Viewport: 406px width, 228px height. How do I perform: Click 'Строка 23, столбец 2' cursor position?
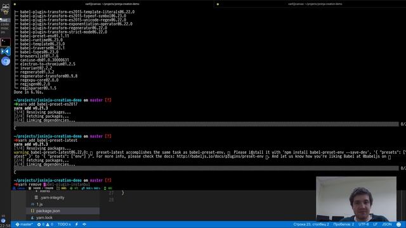click(x=311, y=224)
